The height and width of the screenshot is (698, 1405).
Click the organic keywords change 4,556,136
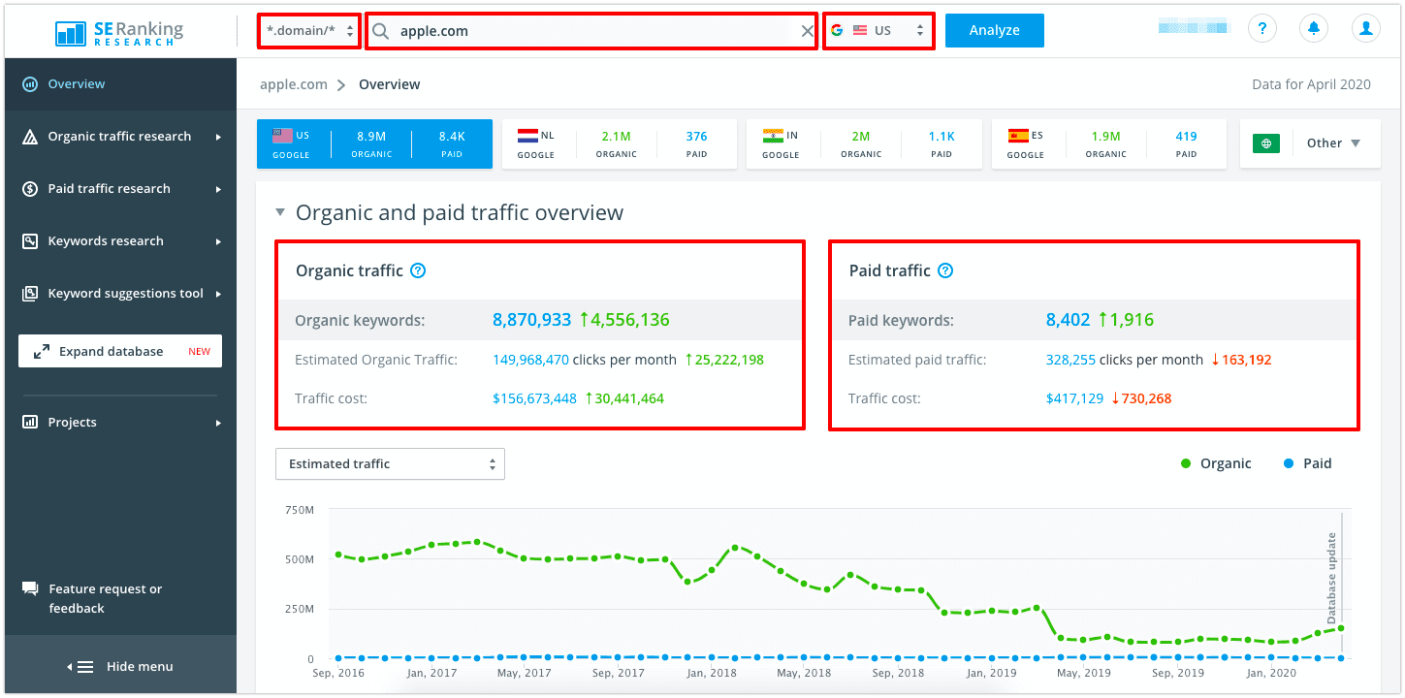tap(624, 320)
